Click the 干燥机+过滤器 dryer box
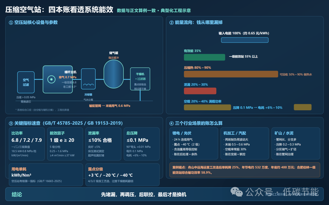This screenshot has height=205, width=329. coord(140,79)
